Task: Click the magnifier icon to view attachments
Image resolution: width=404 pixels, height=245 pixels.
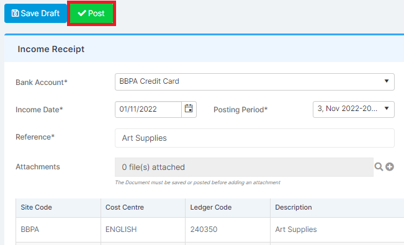Action: pos(379,167)
